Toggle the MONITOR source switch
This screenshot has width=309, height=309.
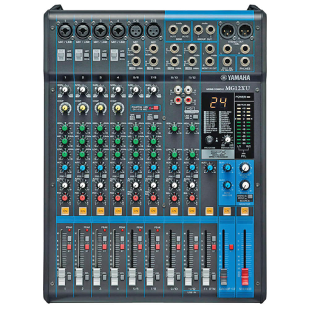250,196
